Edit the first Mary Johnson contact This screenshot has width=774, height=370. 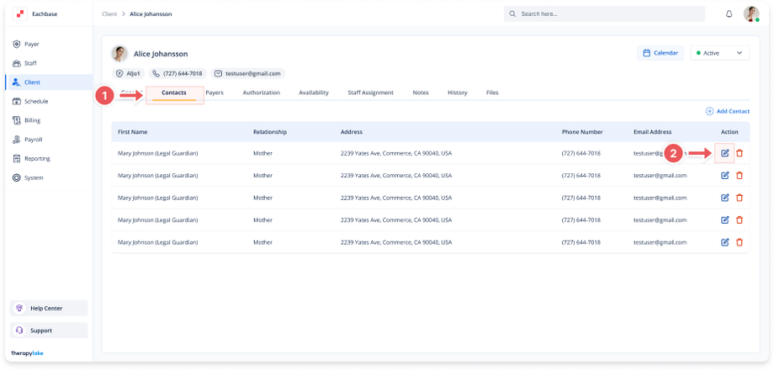point(724,153)
